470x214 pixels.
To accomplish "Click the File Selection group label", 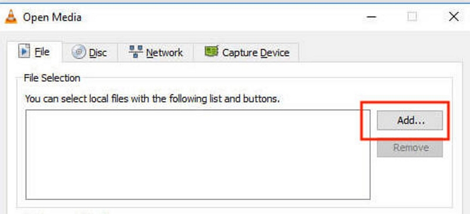I will pos(52,78).
